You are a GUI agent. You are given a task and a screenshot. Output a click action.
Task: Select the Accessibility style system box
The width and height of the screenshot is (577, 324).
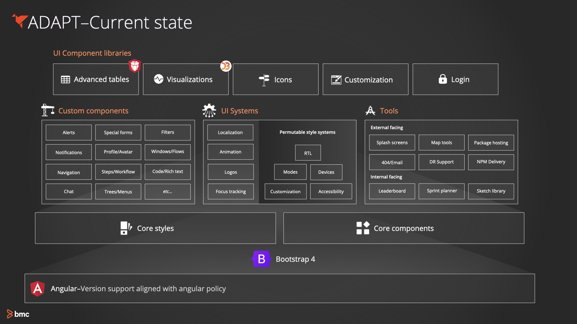point(331,191)
